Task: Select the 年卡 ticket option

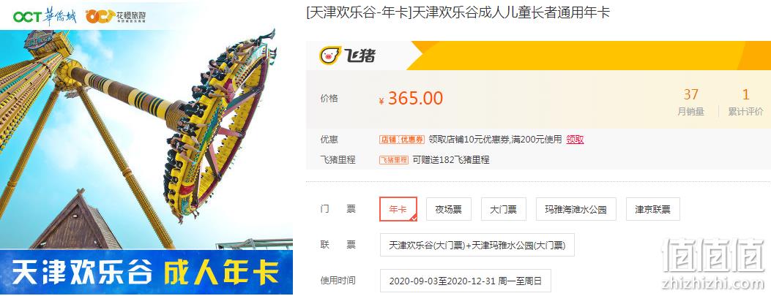Action: tap(398, 209)
